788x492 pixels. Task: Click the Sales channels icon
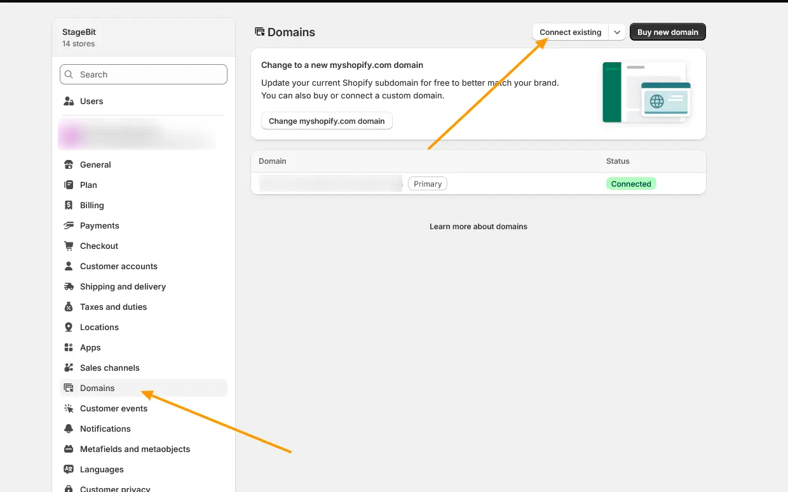pos(69,368)
